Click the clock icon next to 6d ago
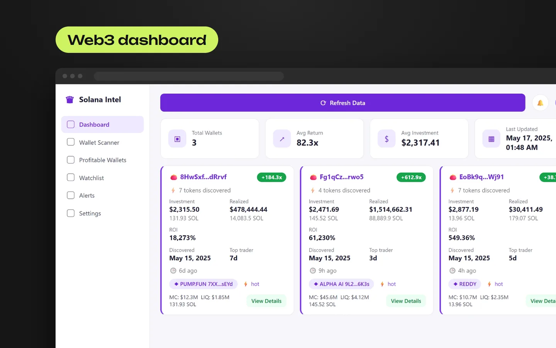This screenshot has height=348, width=556. 173,271
